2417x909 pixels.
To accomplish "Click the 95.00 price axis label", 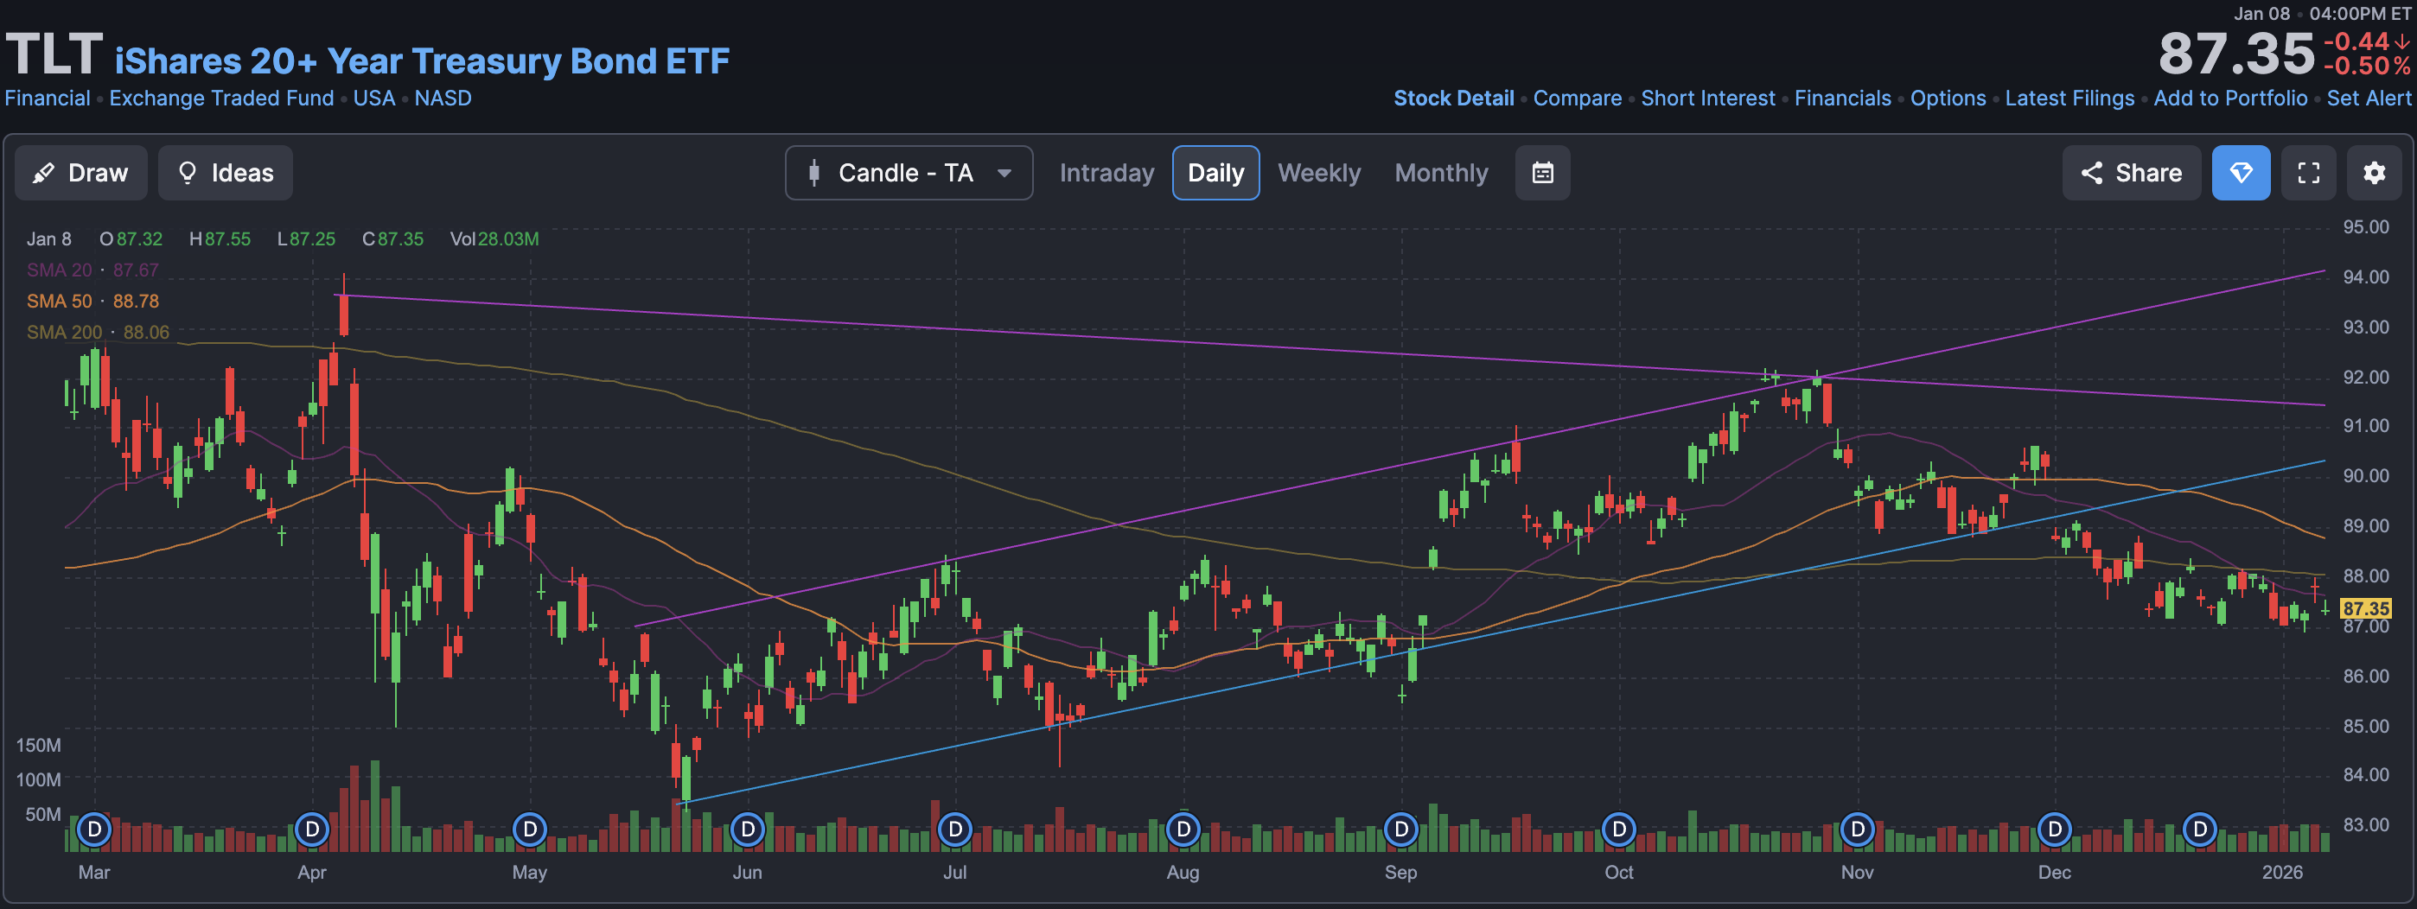I will (x=2365, y=227).
